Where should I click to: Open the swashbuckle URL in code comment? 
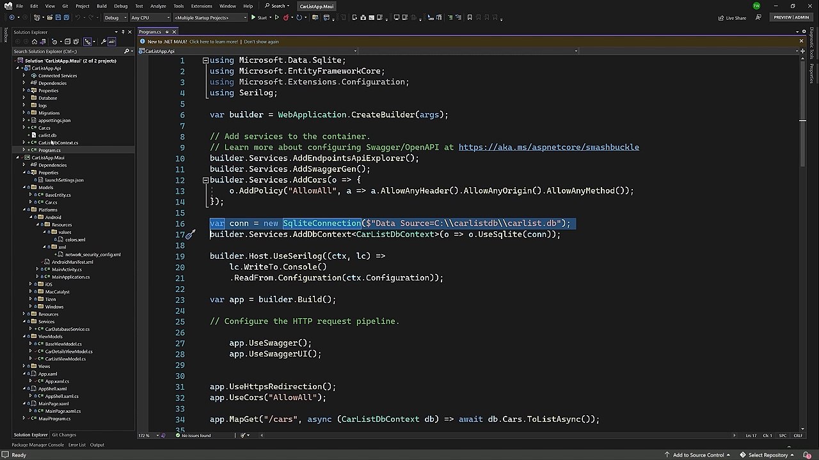[548, 147]
